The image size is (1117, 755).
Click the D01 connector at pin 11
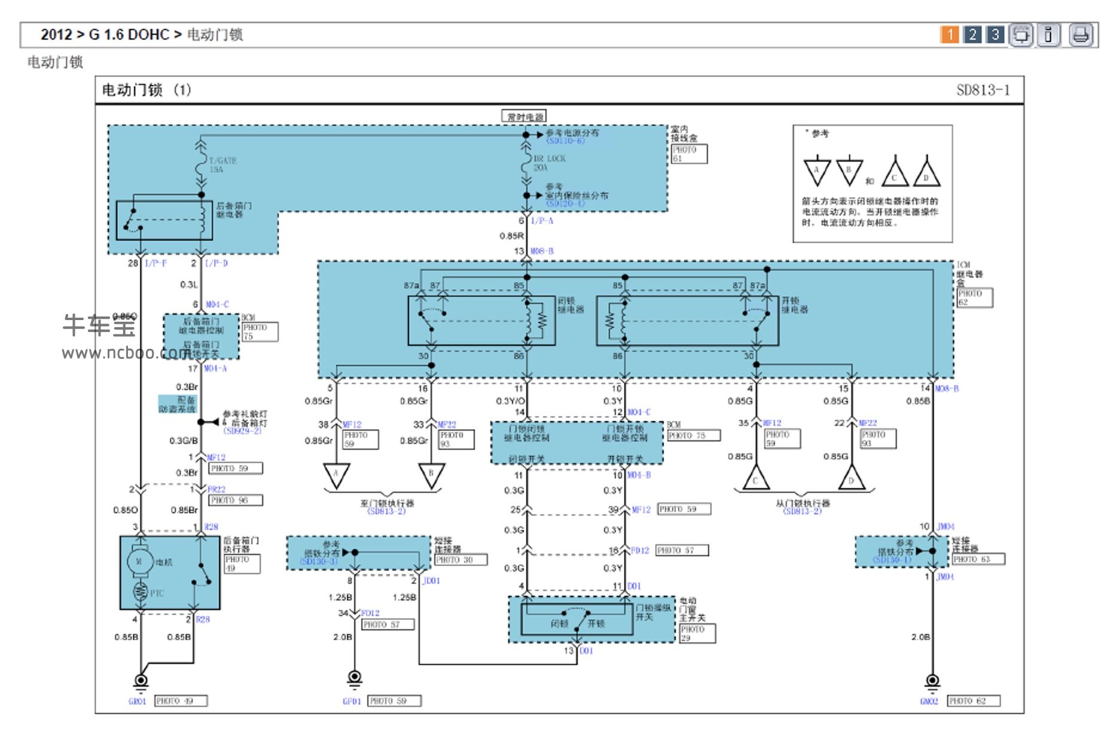pos(634,586)
